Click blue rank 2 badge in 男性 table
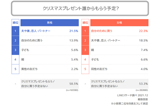160x106 pixels. click(15, 40)
